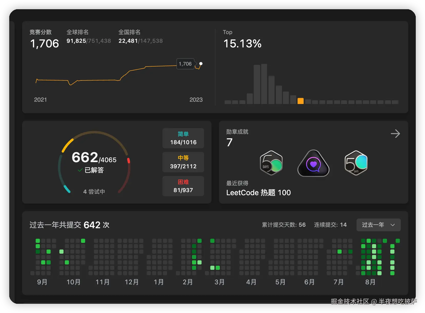Click the right 50 Days teal badge
This screenshot has height=313, width=425.
[x=356, y=163]
